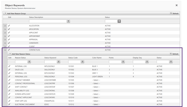Edit the APLICATION reason group

9,29
